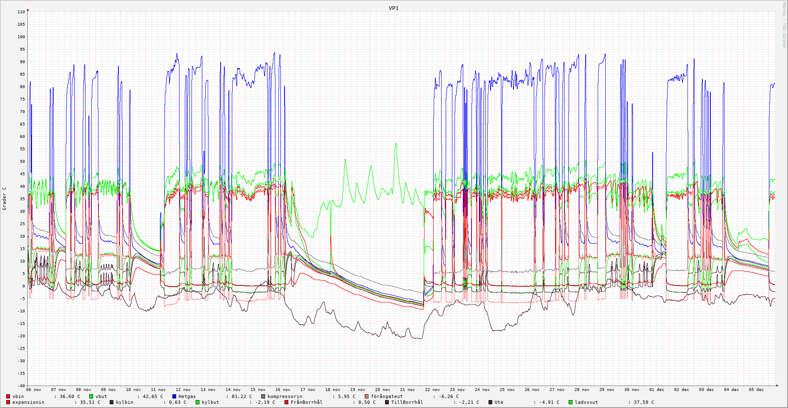Click the 21 nov date marker
Screen dimensions: 788x408
pos(408,390)
